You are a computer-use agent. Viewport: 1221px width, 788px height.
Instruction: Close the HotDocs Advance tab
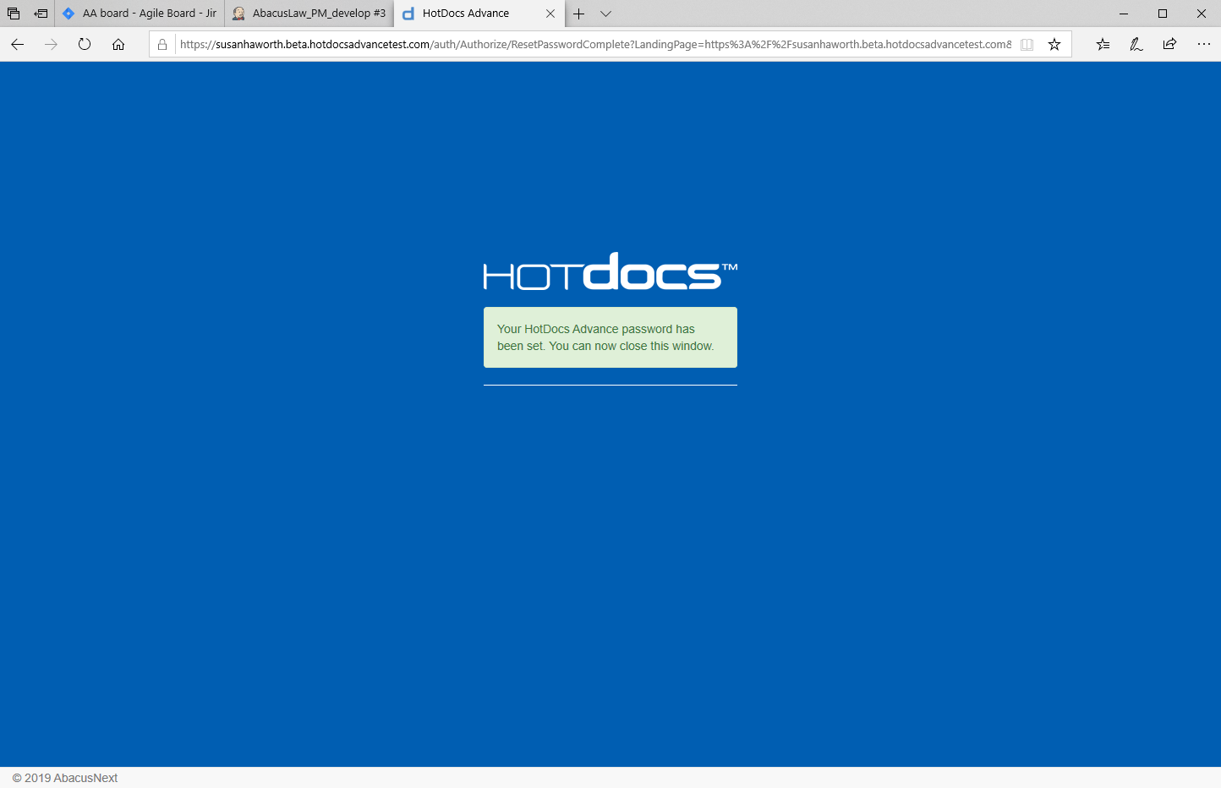click(x=550, y=14)
